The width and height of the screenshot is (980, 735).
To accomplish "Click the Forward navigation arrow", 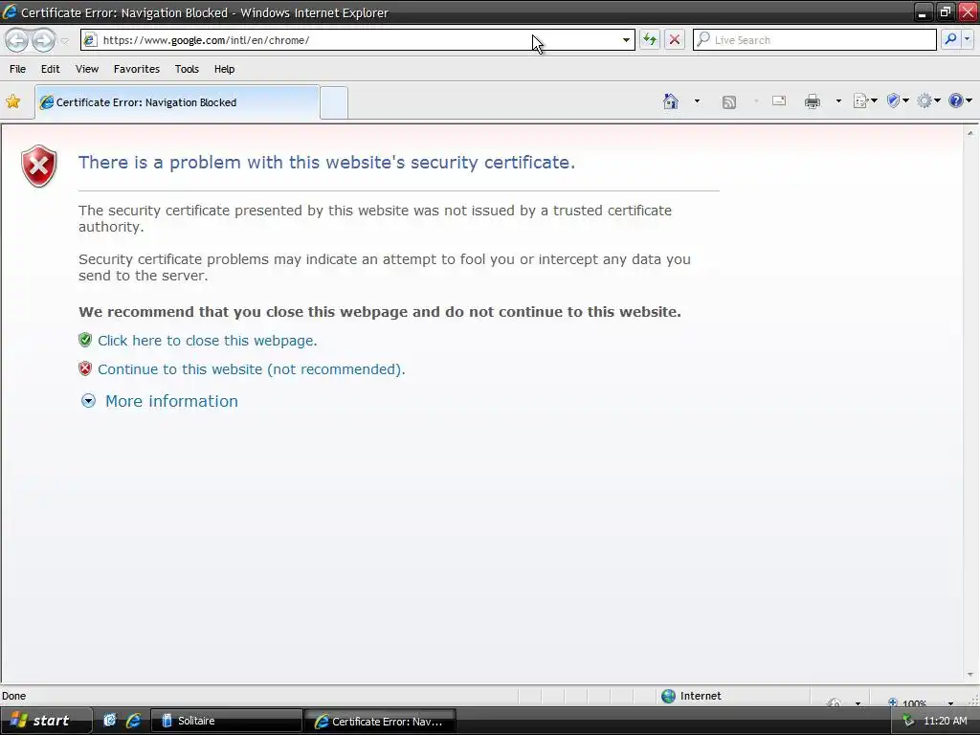I will point(43,40).
